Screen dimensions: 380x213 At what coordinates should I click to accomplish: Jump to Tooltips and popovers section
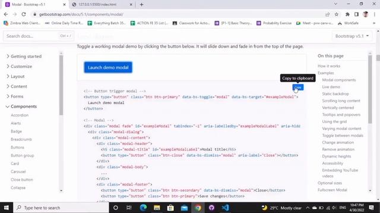click(x=341, y=115)
